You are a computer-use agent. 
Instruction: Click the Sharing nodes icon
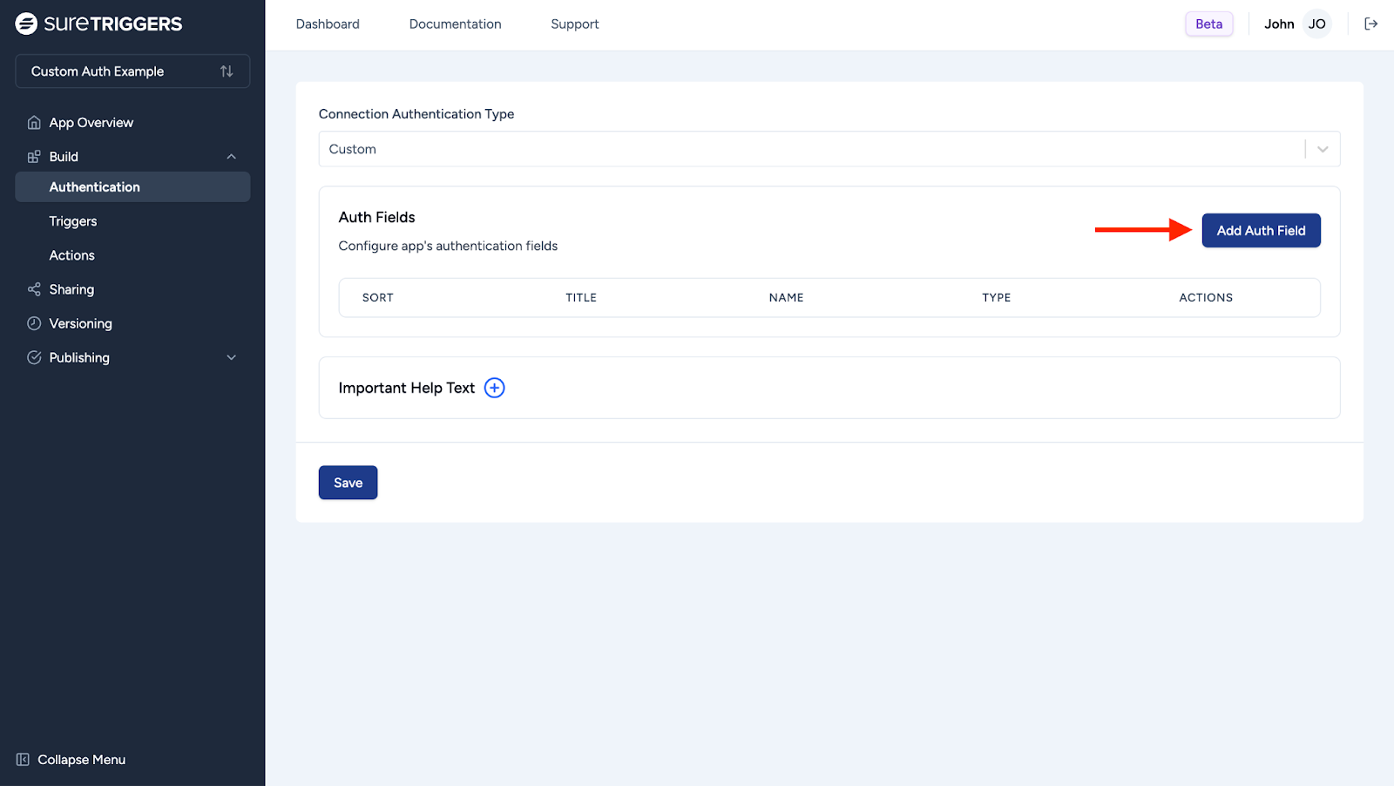point(34,289)
